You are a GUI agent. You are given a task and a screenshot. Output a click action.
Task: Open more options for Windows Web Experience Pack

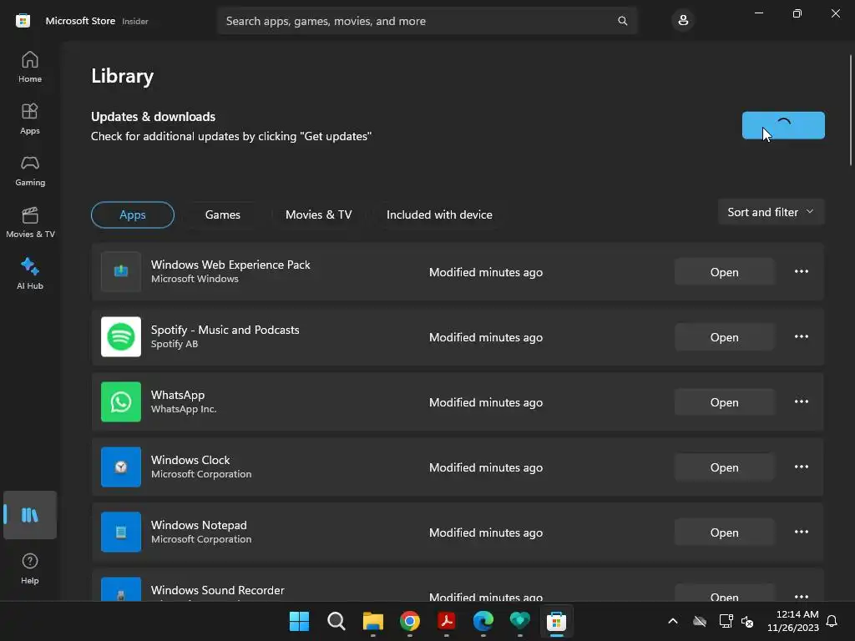point(801,271)
